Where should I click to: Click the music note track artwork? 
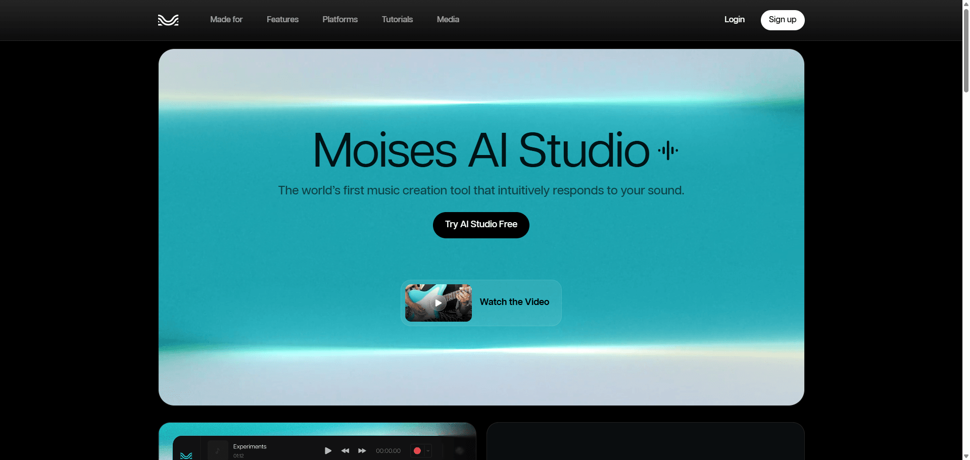tap(218, 450)
